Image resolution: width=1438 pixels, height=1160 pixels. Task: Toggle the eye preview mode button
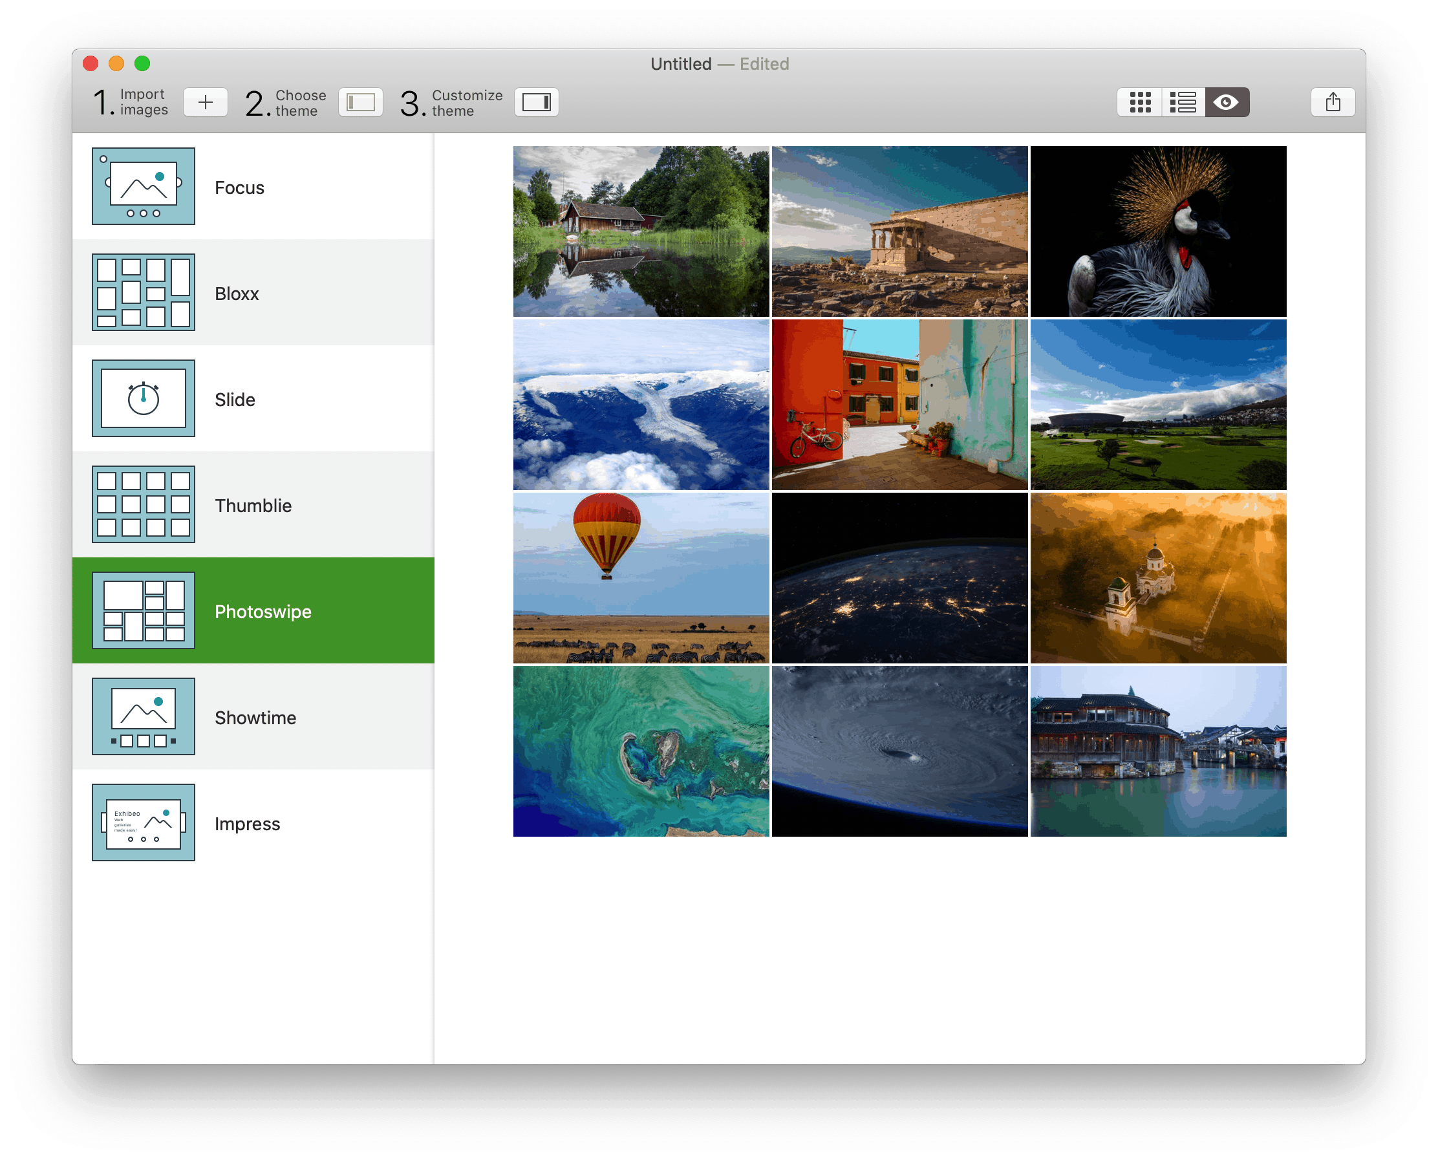point(1226,102)
